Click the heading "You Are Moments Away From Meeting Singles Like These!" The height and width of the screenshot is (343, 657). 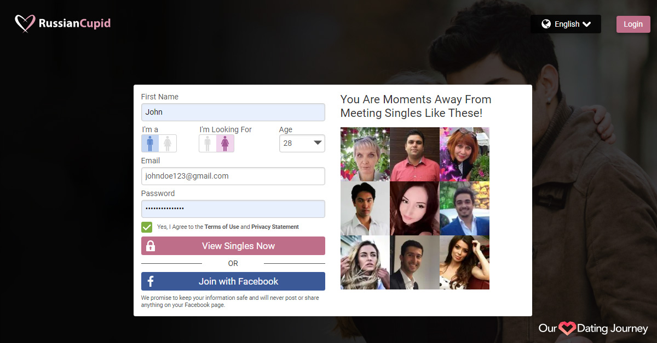416,107
